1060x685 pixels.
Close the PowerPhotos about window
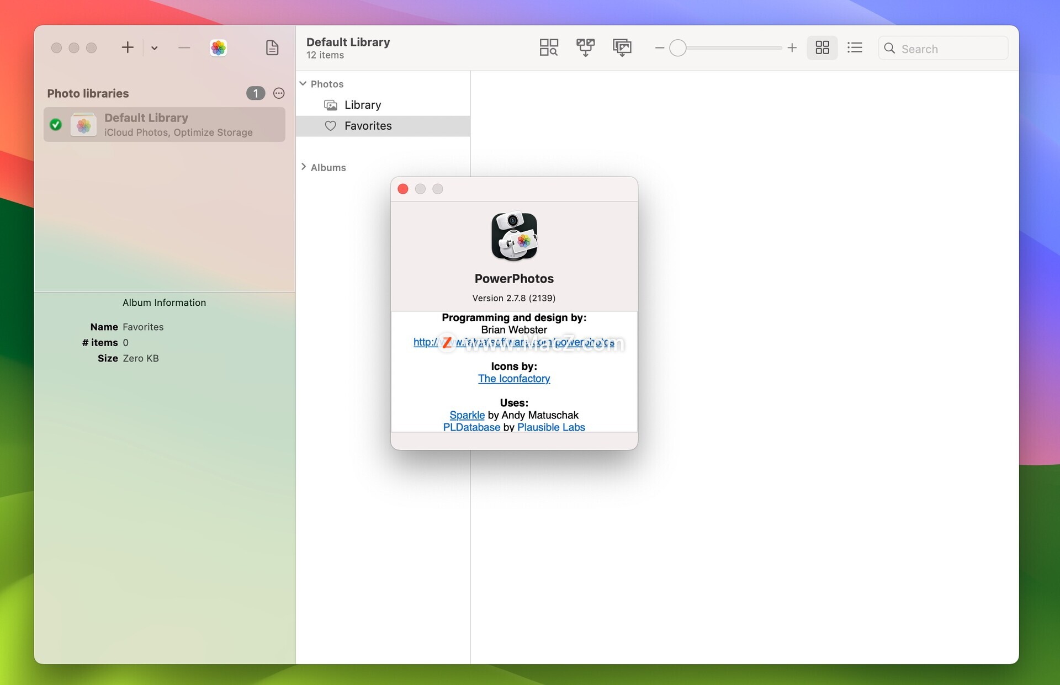[x=403, y=189]
